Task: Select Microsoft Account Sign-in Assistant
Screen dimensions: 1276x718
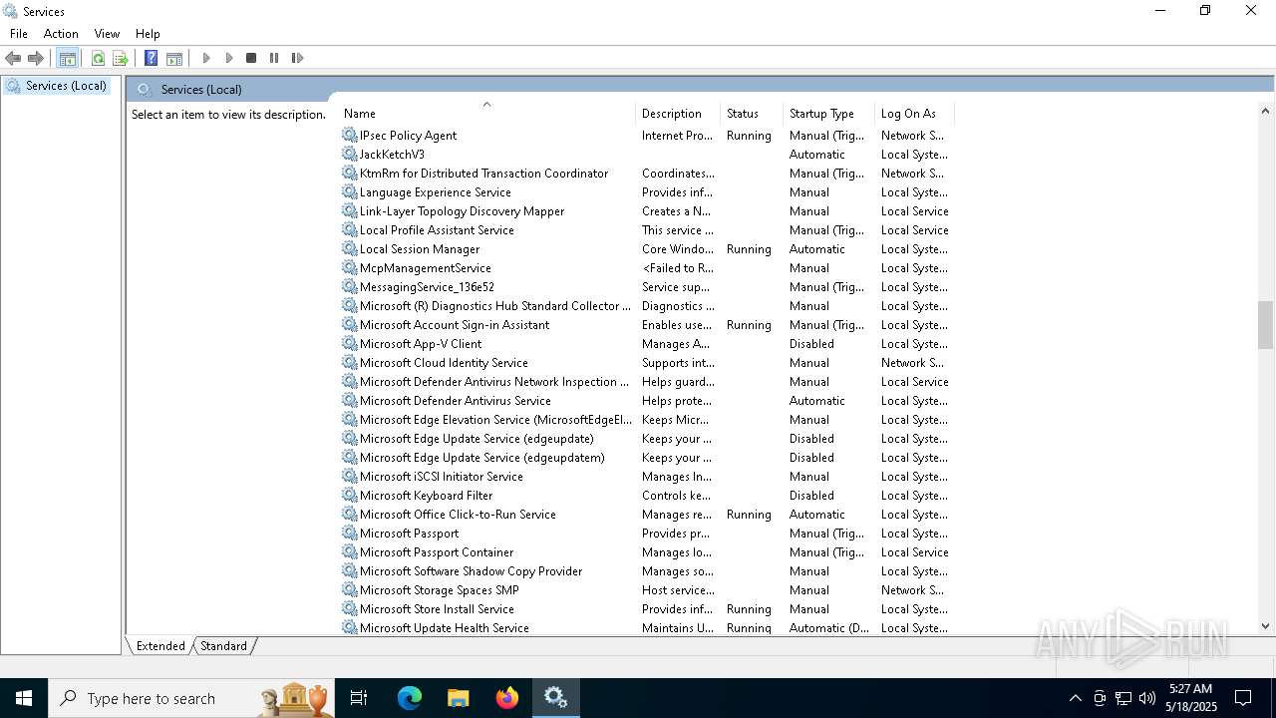Action: pos(646,325)
